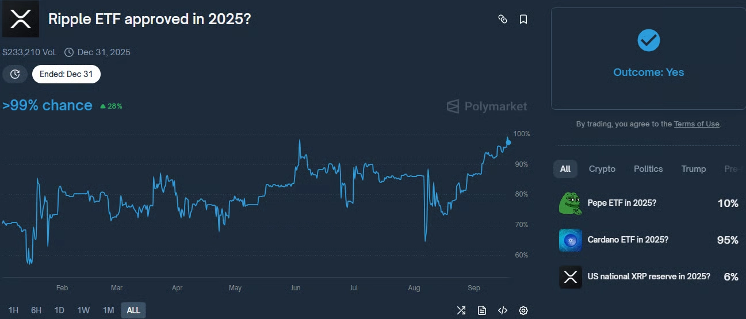Click the copy link icon

coord(502,19)
